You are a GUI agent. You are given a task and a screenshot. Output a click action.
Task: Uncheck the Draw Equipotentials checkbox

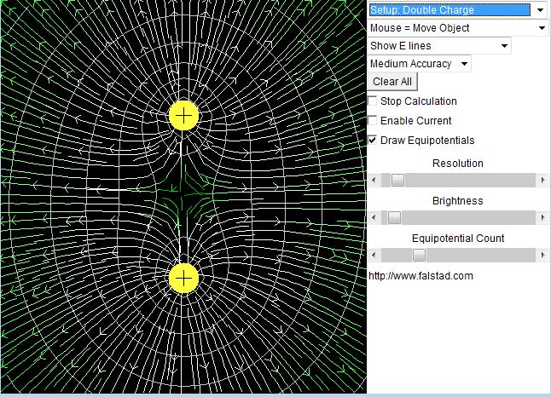click(373, 140)
